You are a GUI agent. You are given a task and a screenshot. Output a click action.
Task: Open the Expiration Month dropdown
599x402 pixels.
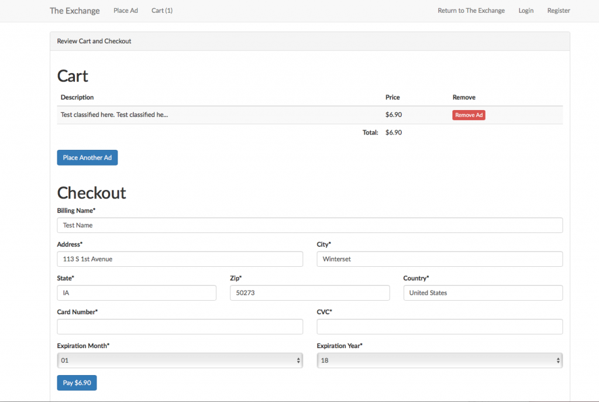180,360
